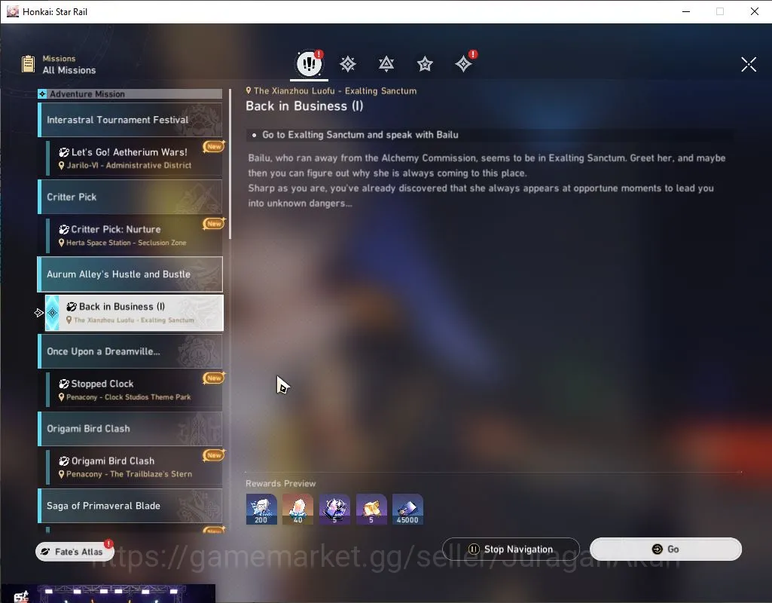The height and width of the screenshot is (603, 772).
Task: Minimize the Honkai: Star Rail window
Action: click(x=686, y=11)
